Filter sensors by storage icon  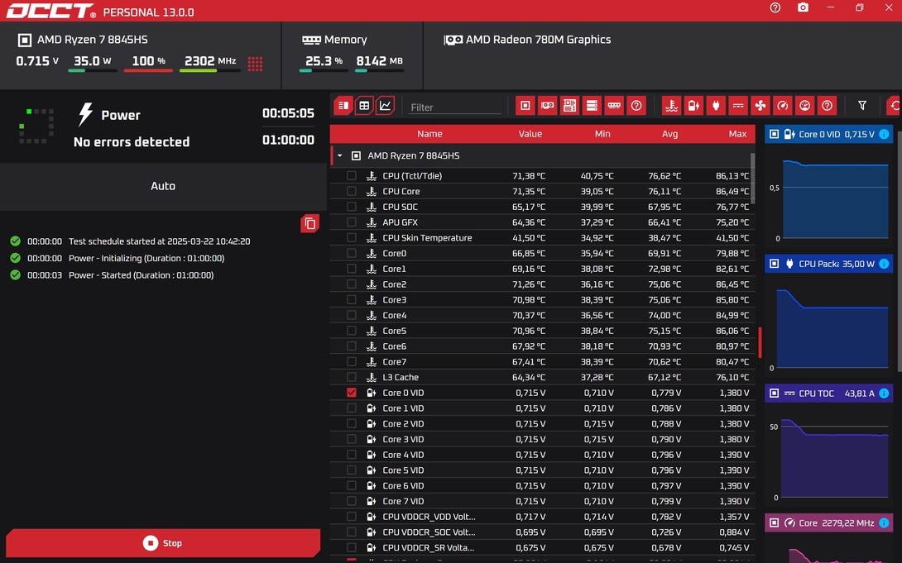[592, 106]
